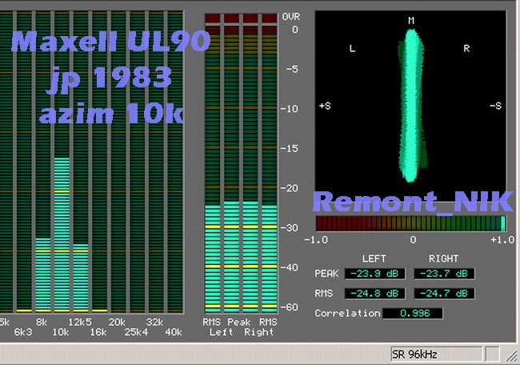Screen dimensions: 520x365
Task: Click the correlation meter color bar
Action: click(x=411, y=224)
